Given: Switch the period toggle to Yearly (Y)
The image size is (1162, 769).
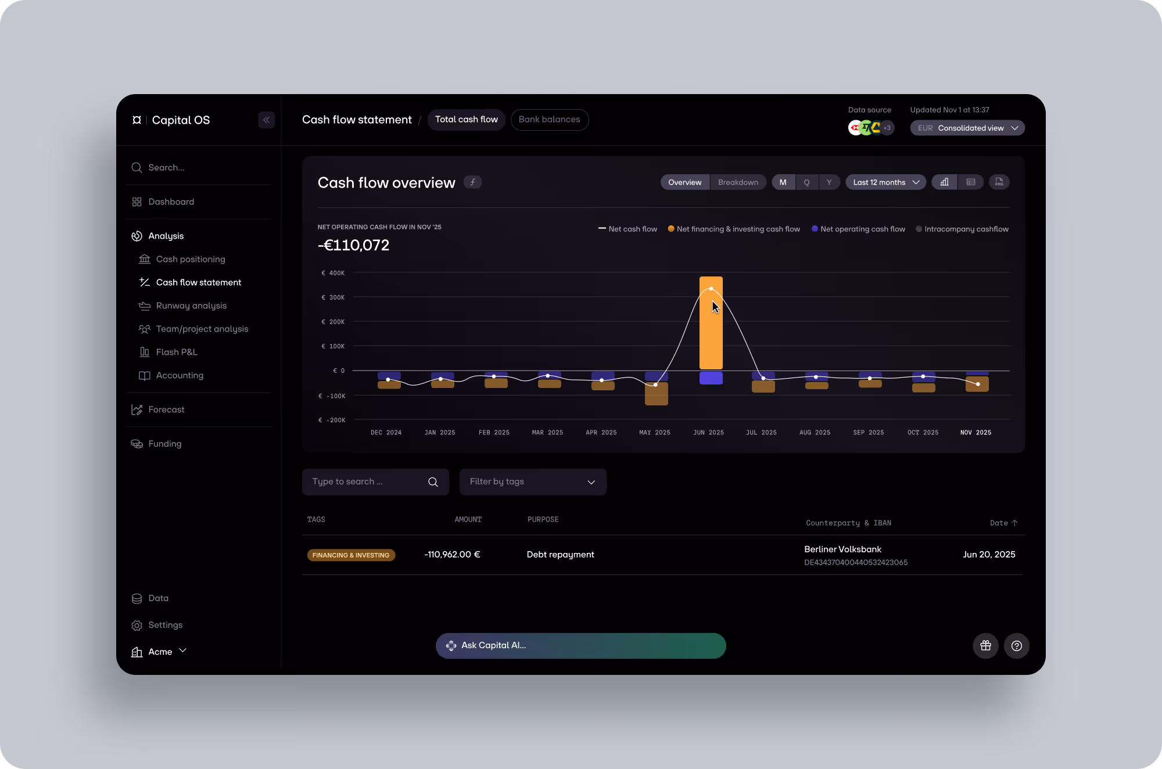Looking at the screenshot, I should coord(829,182).
